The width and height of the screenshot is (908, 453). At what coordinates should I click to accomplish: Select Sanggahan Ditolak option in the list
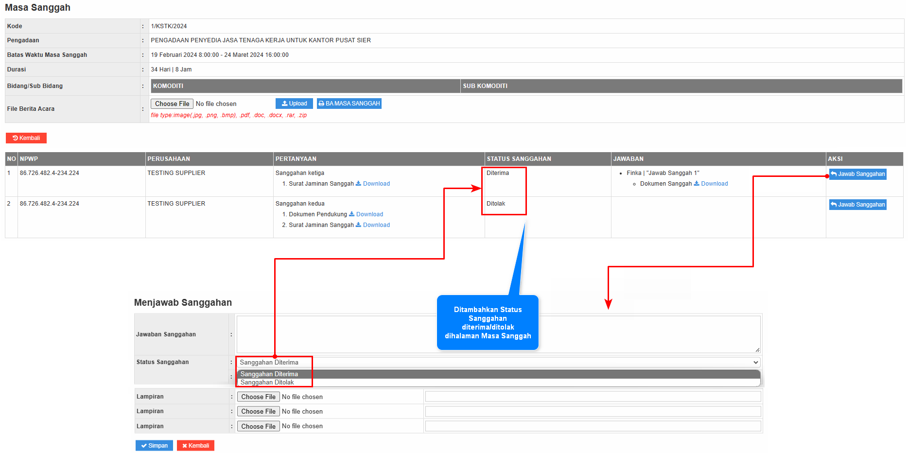click(498, 383)
